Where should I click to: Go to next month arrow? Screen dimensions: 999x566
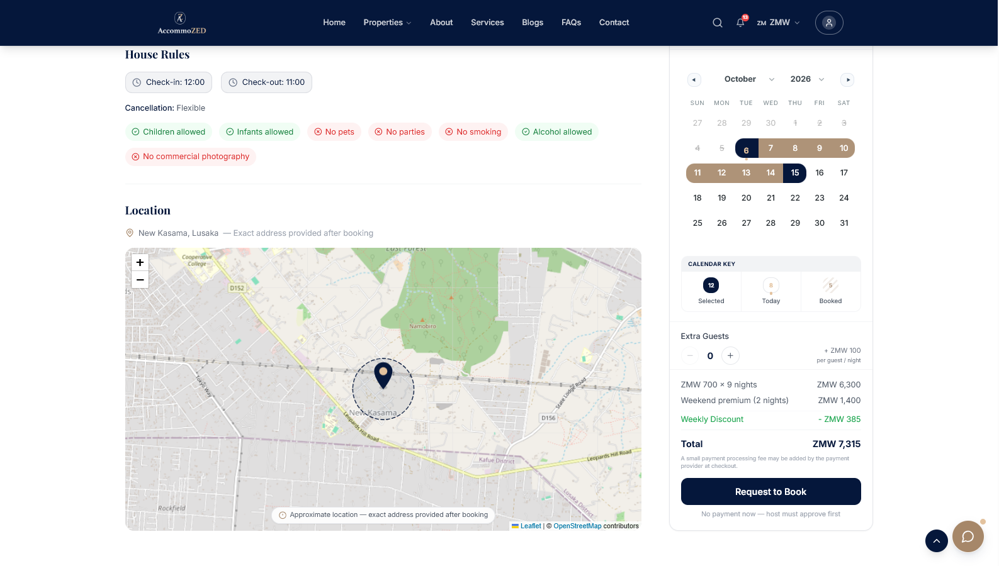click(x=848, y=80)
